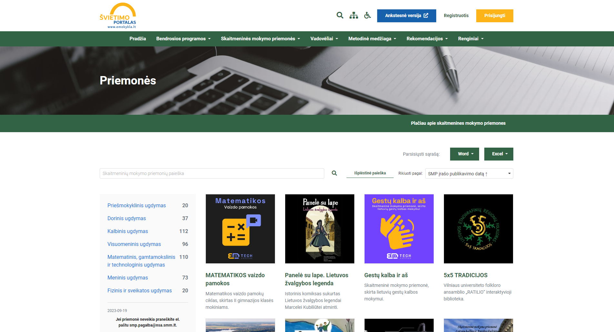Open accessibility wheelchair icon
Image resolution: width=614 pixels, height=332 pixels.
[x=367, y=15]
